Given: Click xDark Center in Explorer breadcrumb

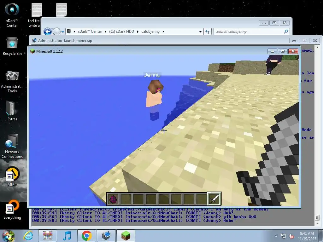Looking at the screenshot, I should pyautogui.click(x=90, y=32).
